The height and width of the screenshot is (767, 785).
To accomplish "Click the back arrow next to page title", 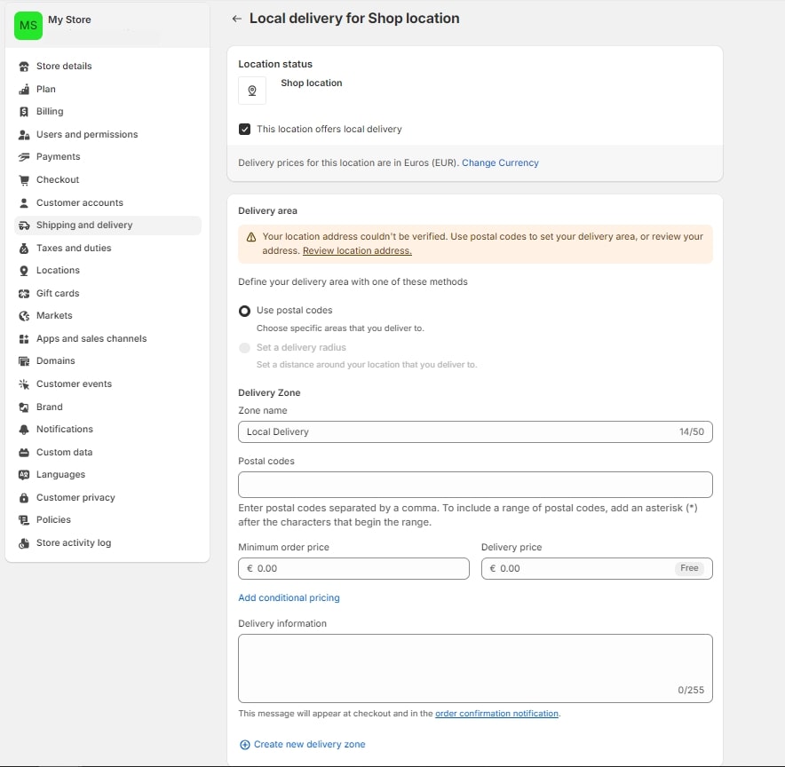I will 236,18.
